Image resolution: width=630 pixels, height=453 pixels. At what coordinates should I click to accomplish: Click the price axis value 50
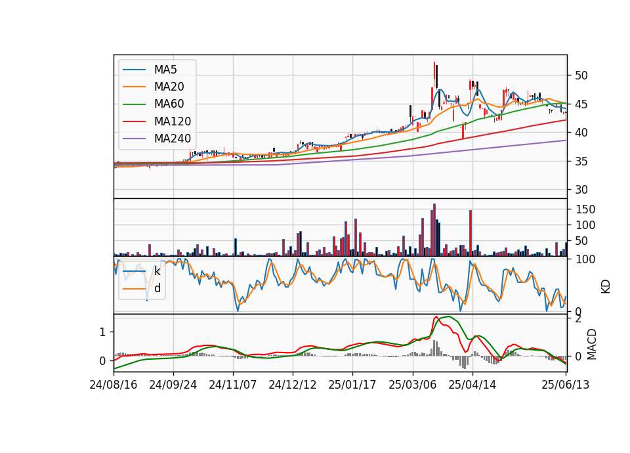click(x=581, y=75)
